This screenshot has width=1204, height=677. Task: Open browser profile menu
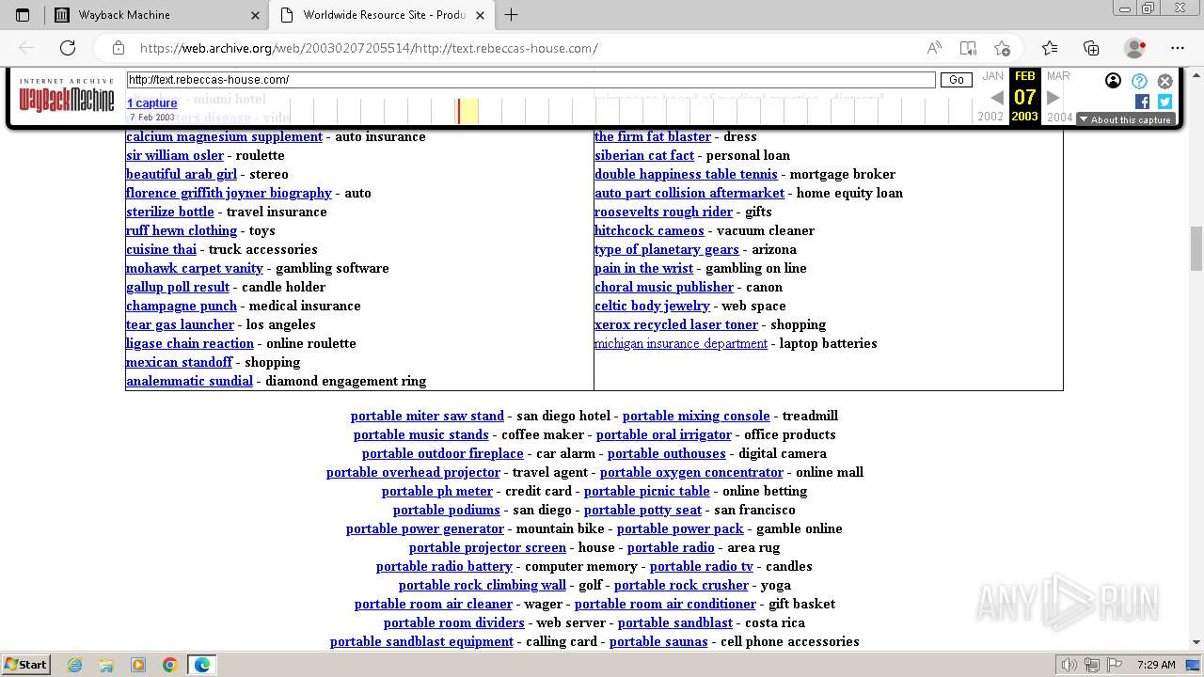(1135, 48)
